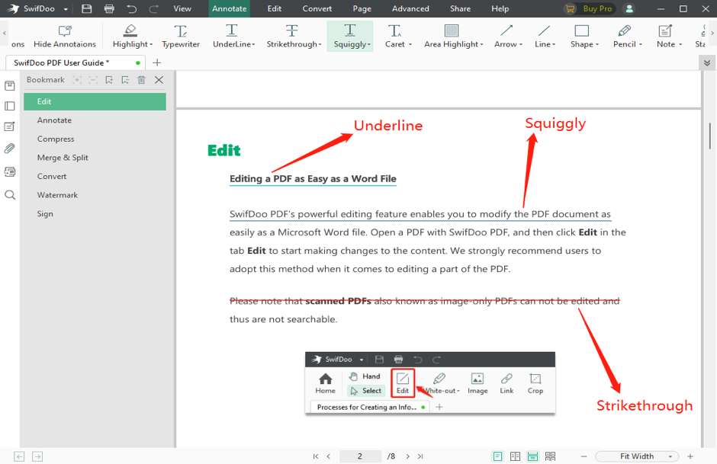Select the Pencil drawing tool
Viewport: 717px width, 464px height.
(x=624, y=36)
